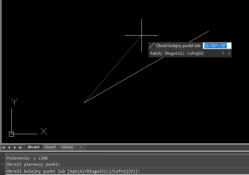The width and height of the screenshot is (249, 175).
Task: Jump to last layout tab arrow
Action: [x=20, y=147]
